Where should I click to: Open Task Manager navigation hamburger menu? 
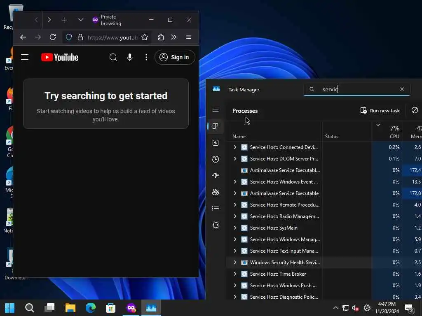coord(215,110)
